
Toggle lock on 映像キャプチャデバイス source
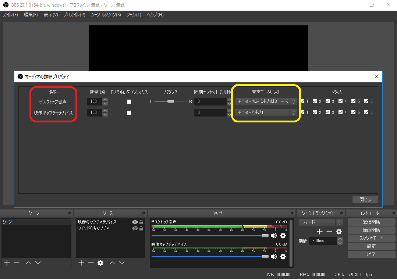[x=141, y=222]
